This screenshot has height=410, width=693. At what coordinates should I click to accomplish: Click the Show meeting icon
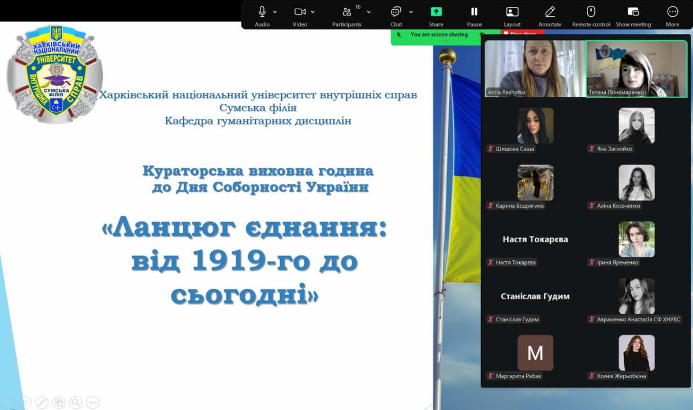(633, 12)
